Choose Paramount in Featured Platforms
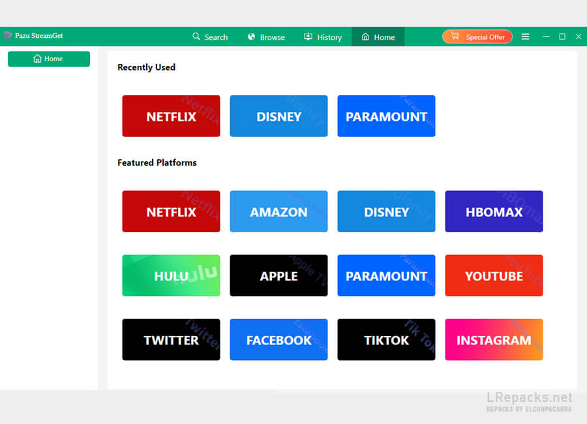This screenshot has height=424, width=587. coord(386,276)
